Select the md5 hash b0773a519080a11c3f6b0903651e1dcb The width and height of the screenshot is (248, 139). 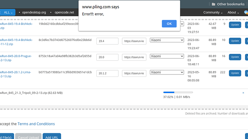(65, 72)
